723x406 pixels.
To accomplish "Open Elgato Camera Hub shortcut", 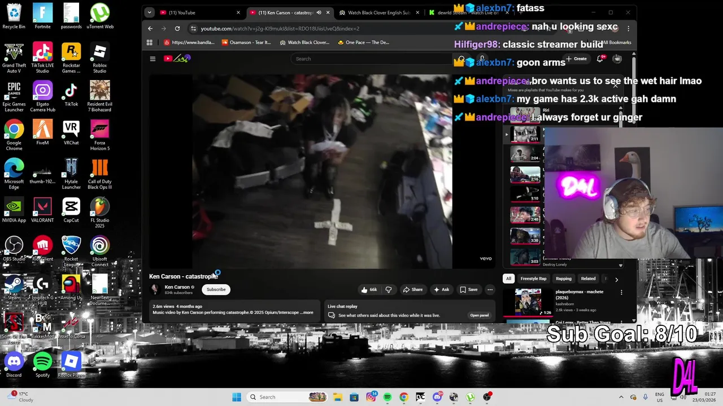I will 42,96.
